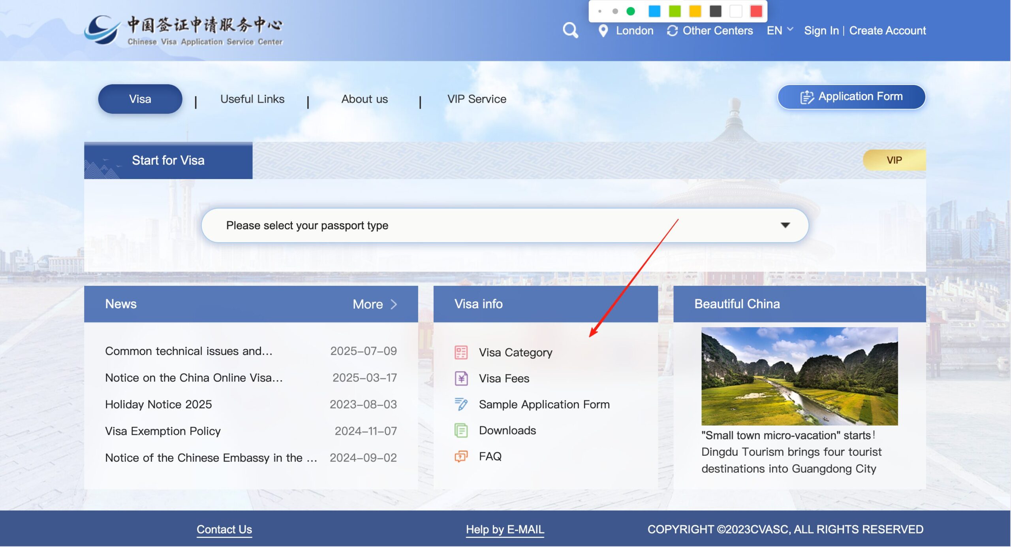The image size is (1011, 547).
Task: Switch to the VIP tab
Action: pos(894,160)
